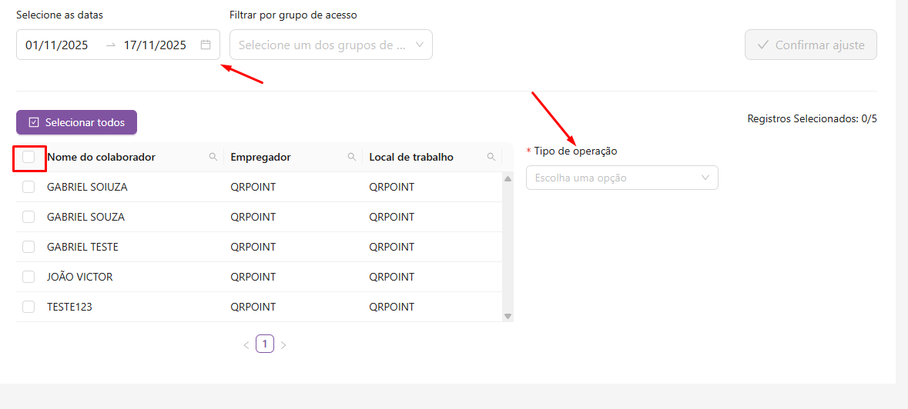Go to next page using right chevron
This screenshot has height=409, width=908.
pos(283,345)
